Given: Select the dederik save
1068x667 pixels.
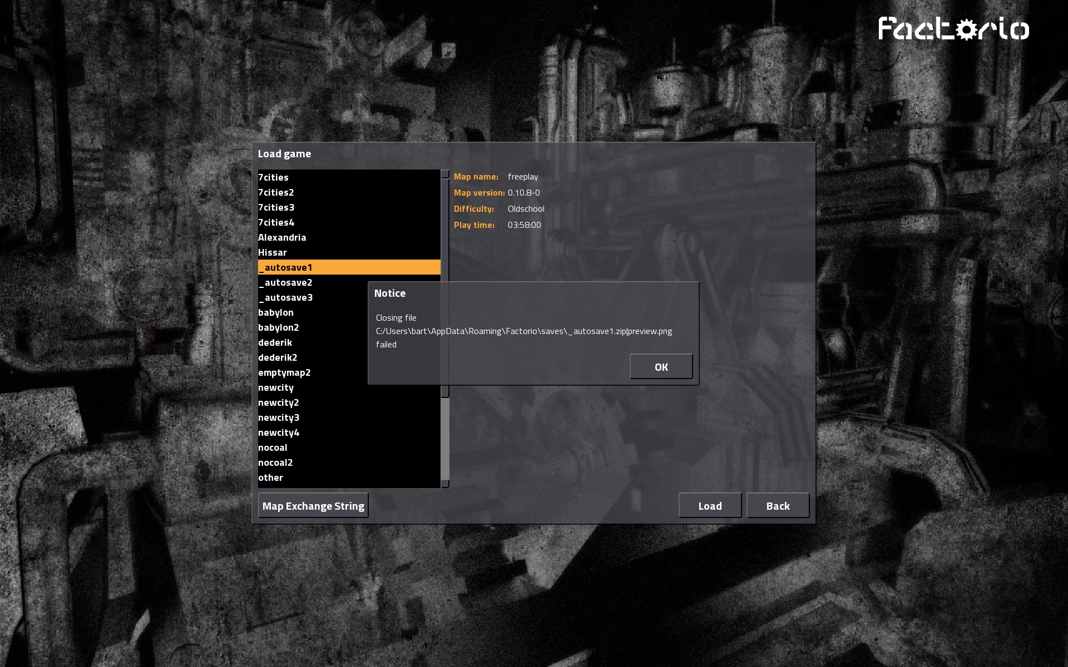Looking at the screenshot, I should pyautogui.click(x=313, y=342).
